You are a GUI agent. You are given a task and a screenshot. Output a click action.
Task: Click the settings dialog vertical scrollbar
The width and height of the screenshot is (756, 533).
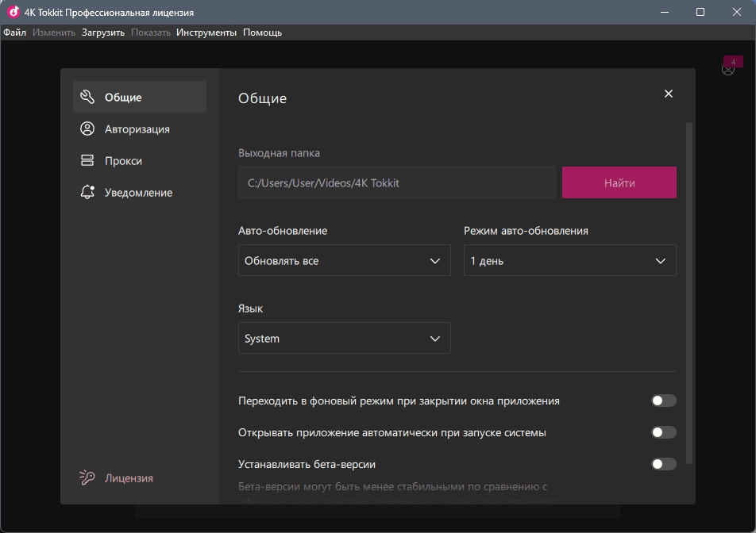pos(689,293)
